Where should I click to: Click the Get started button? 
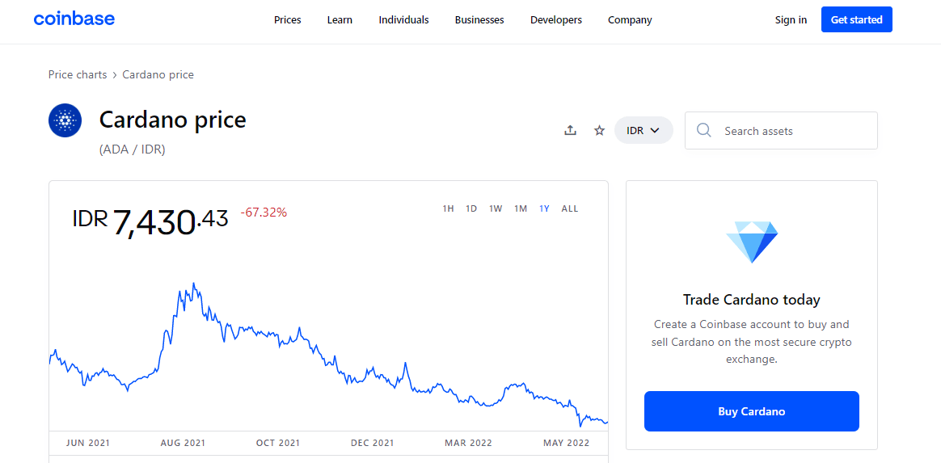coord(856,19)
